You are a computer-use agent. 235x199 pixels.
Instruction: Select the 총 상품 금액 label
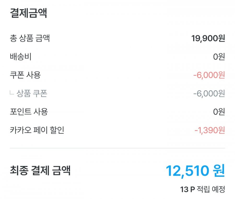[x=30, y=38]
